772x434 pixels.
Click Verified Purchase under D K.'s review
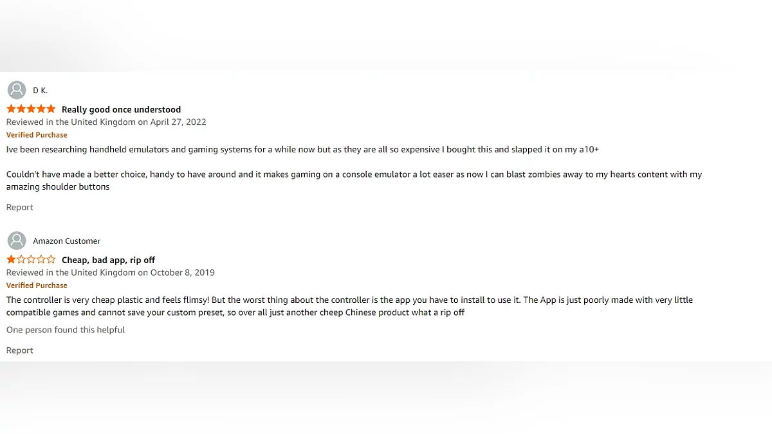[x=37, y=135]
